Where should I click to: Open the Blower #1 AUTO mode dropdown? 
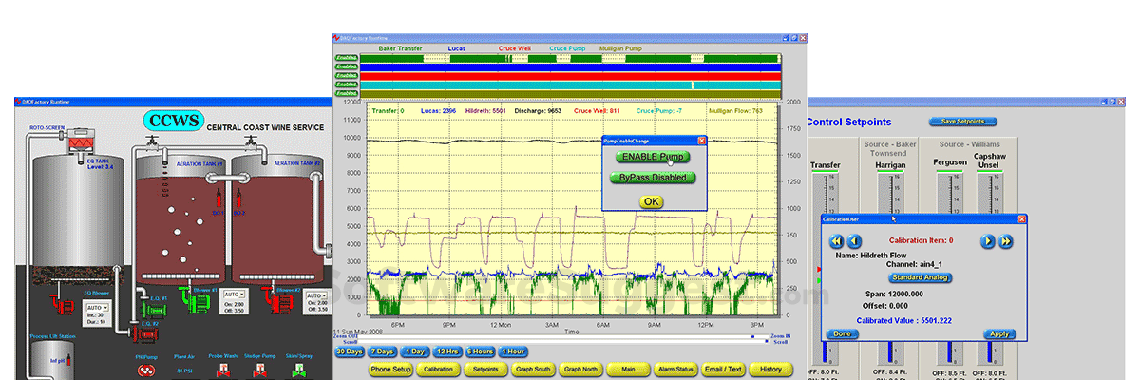234,295
